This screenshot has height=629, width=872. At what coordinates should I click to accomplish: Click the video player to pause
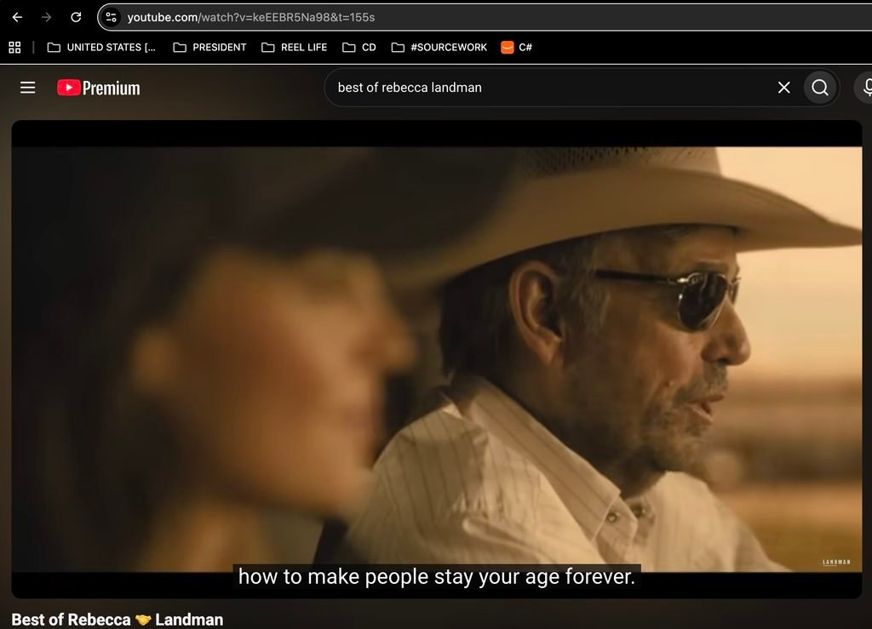coord(437,359)
